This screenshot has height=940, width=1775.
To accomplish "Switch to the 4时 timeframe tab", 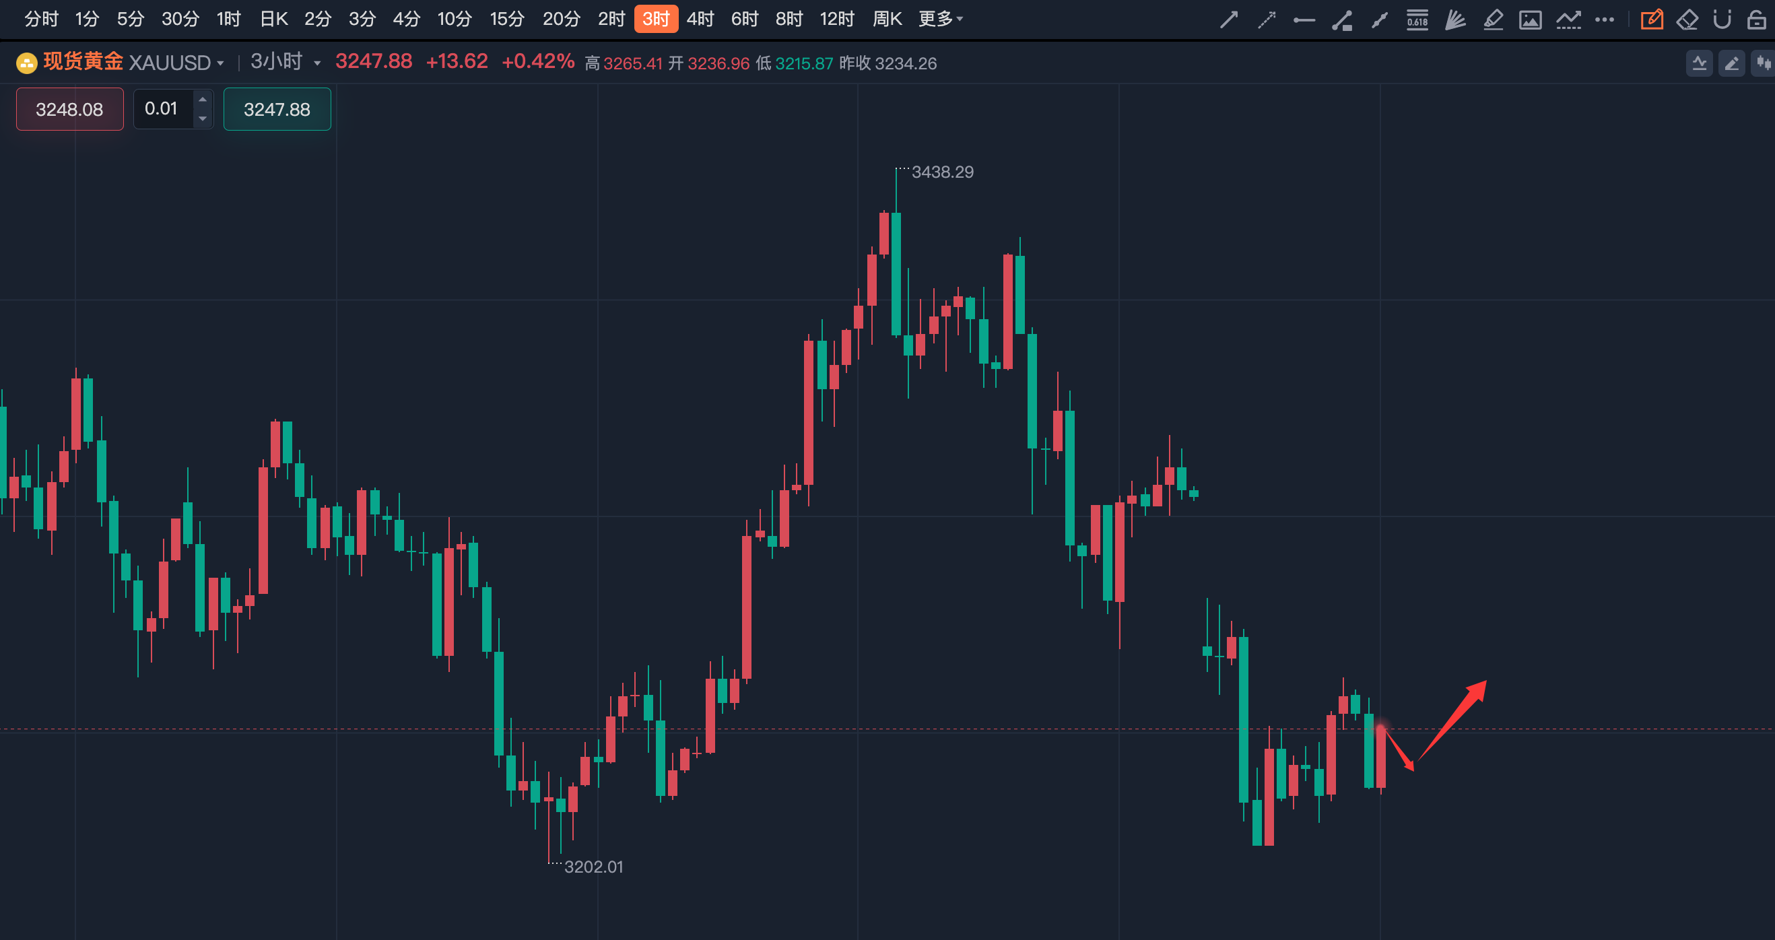I will click(x=700, y=20).
